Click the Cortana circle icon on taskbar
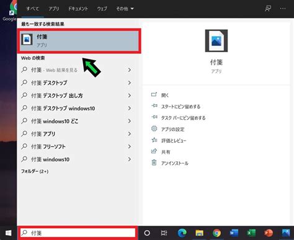 (x=147, y=233)
